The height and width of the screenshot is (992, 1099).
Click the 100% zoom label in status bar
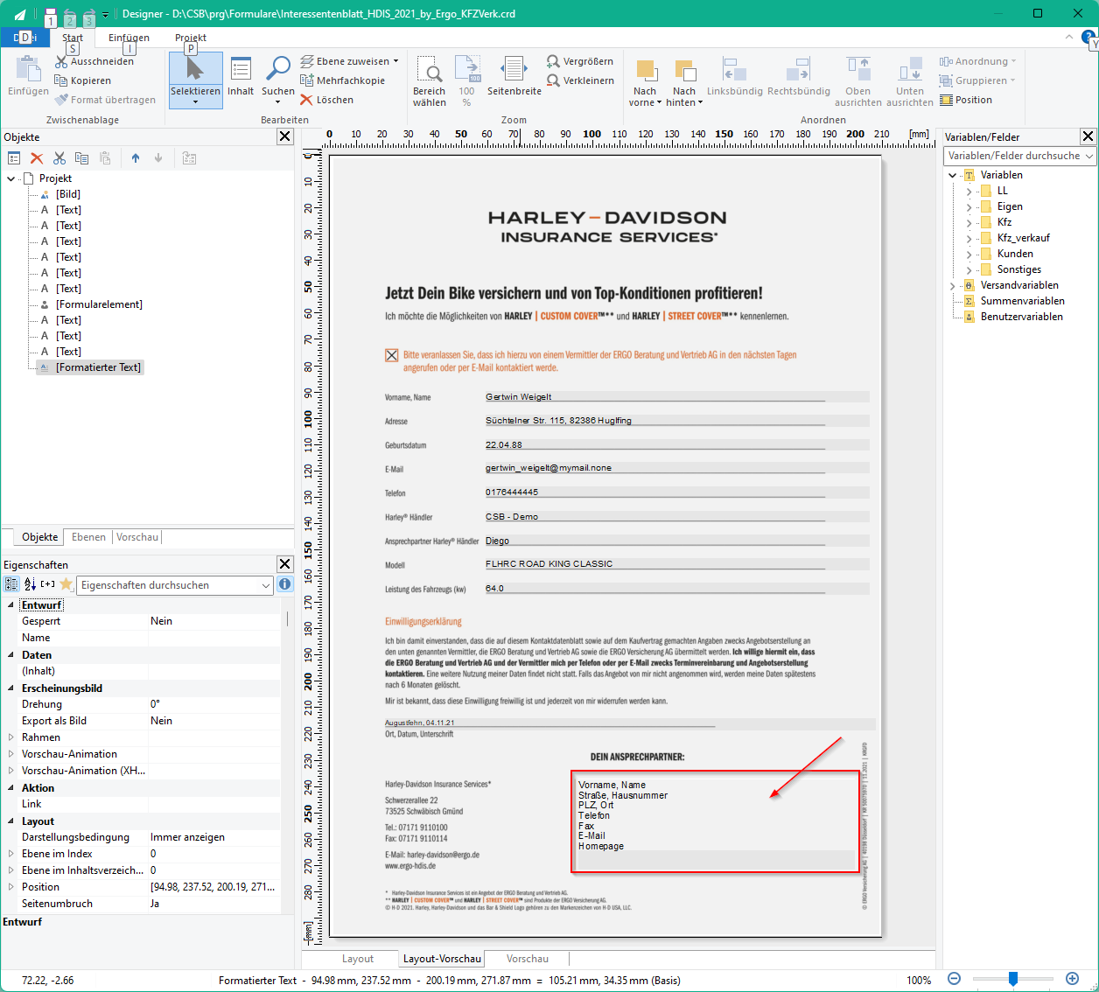pos(919,981)
